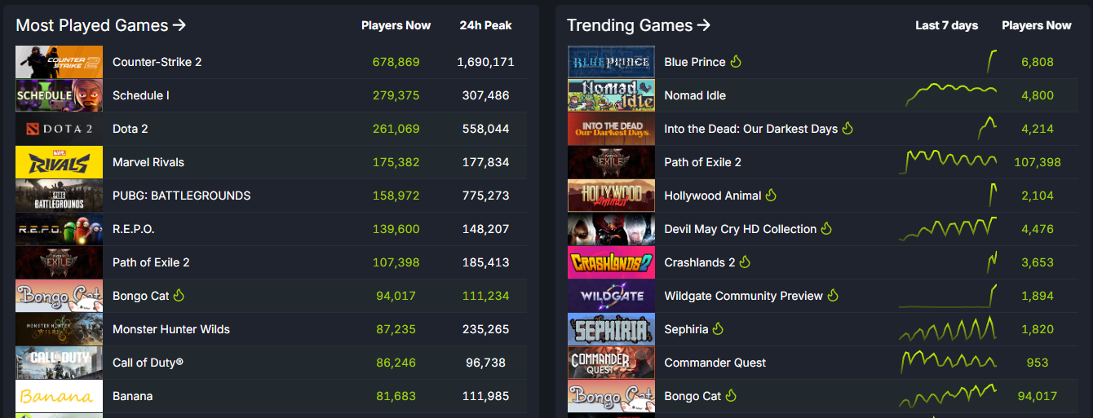Click flame icon after Wildgate Community Preview
Screen dimensions: 1093x418
point(833,295)
